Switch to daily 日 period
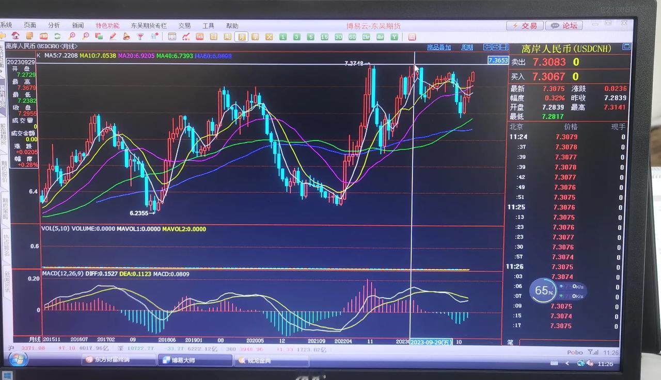 point(213,37)
